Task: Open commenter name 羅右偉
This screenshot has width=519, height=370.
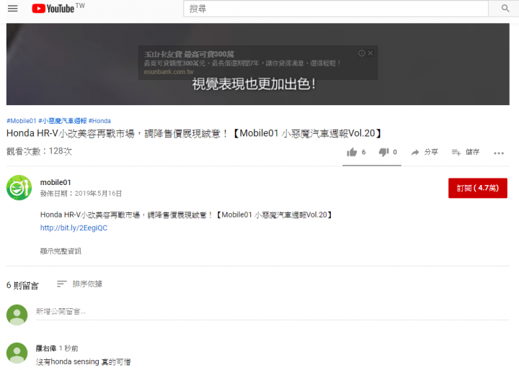Action: pyautogui.click(x=46, y=348)
